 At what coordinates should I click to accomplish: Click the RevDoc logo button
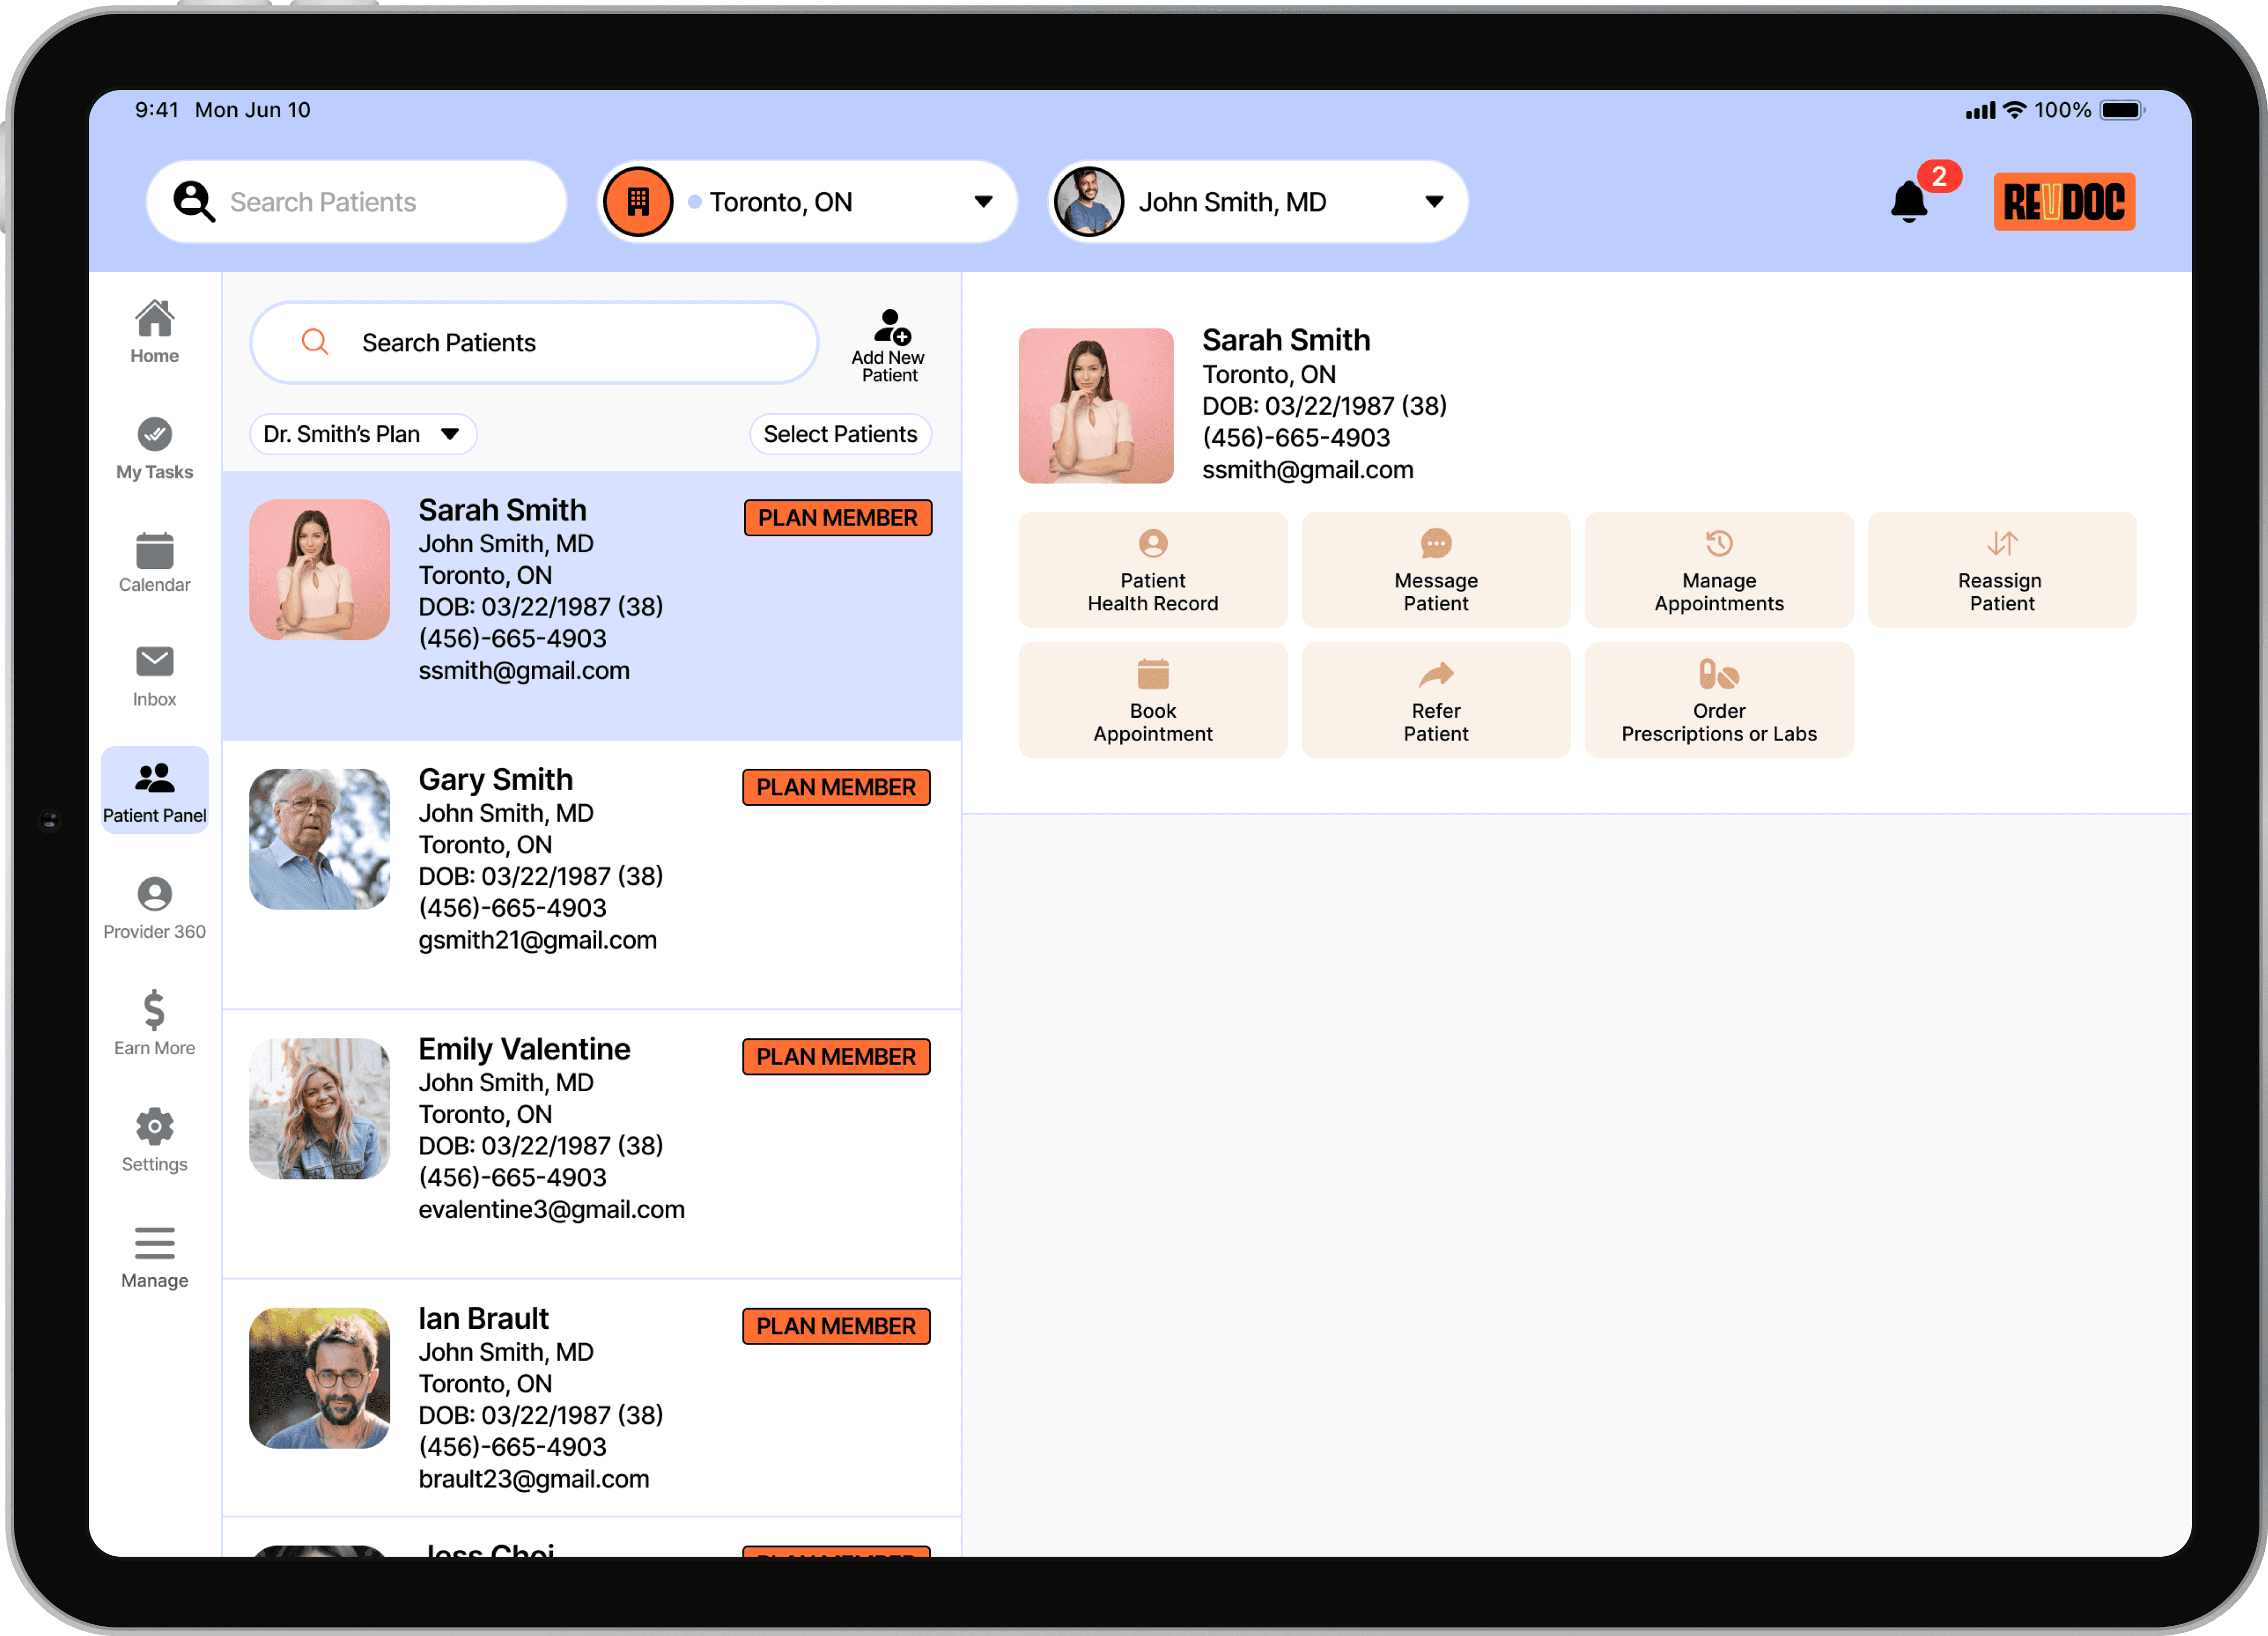click(2063, 202)
